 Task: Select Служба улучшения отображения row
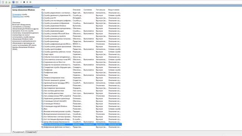(x=81, y=23)
